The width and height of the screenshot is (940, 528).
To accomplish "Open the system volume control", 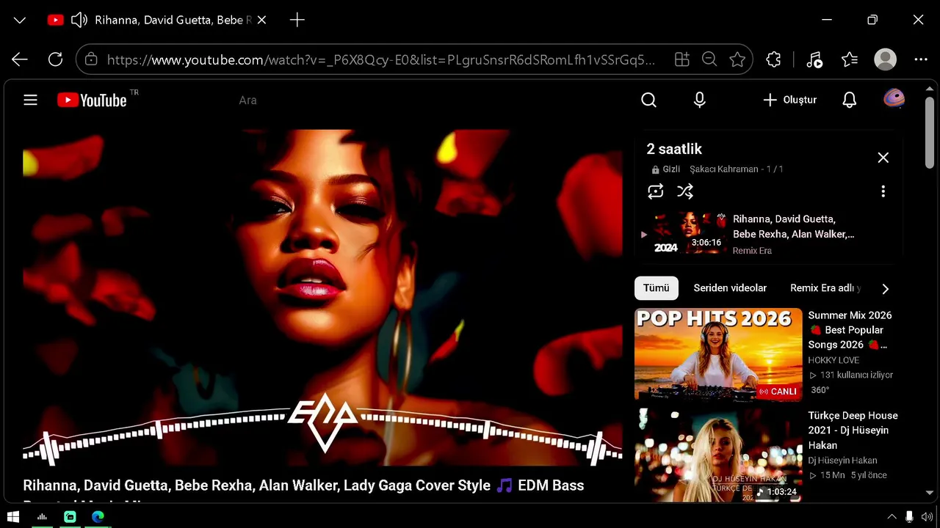I will tap(927, 517).
